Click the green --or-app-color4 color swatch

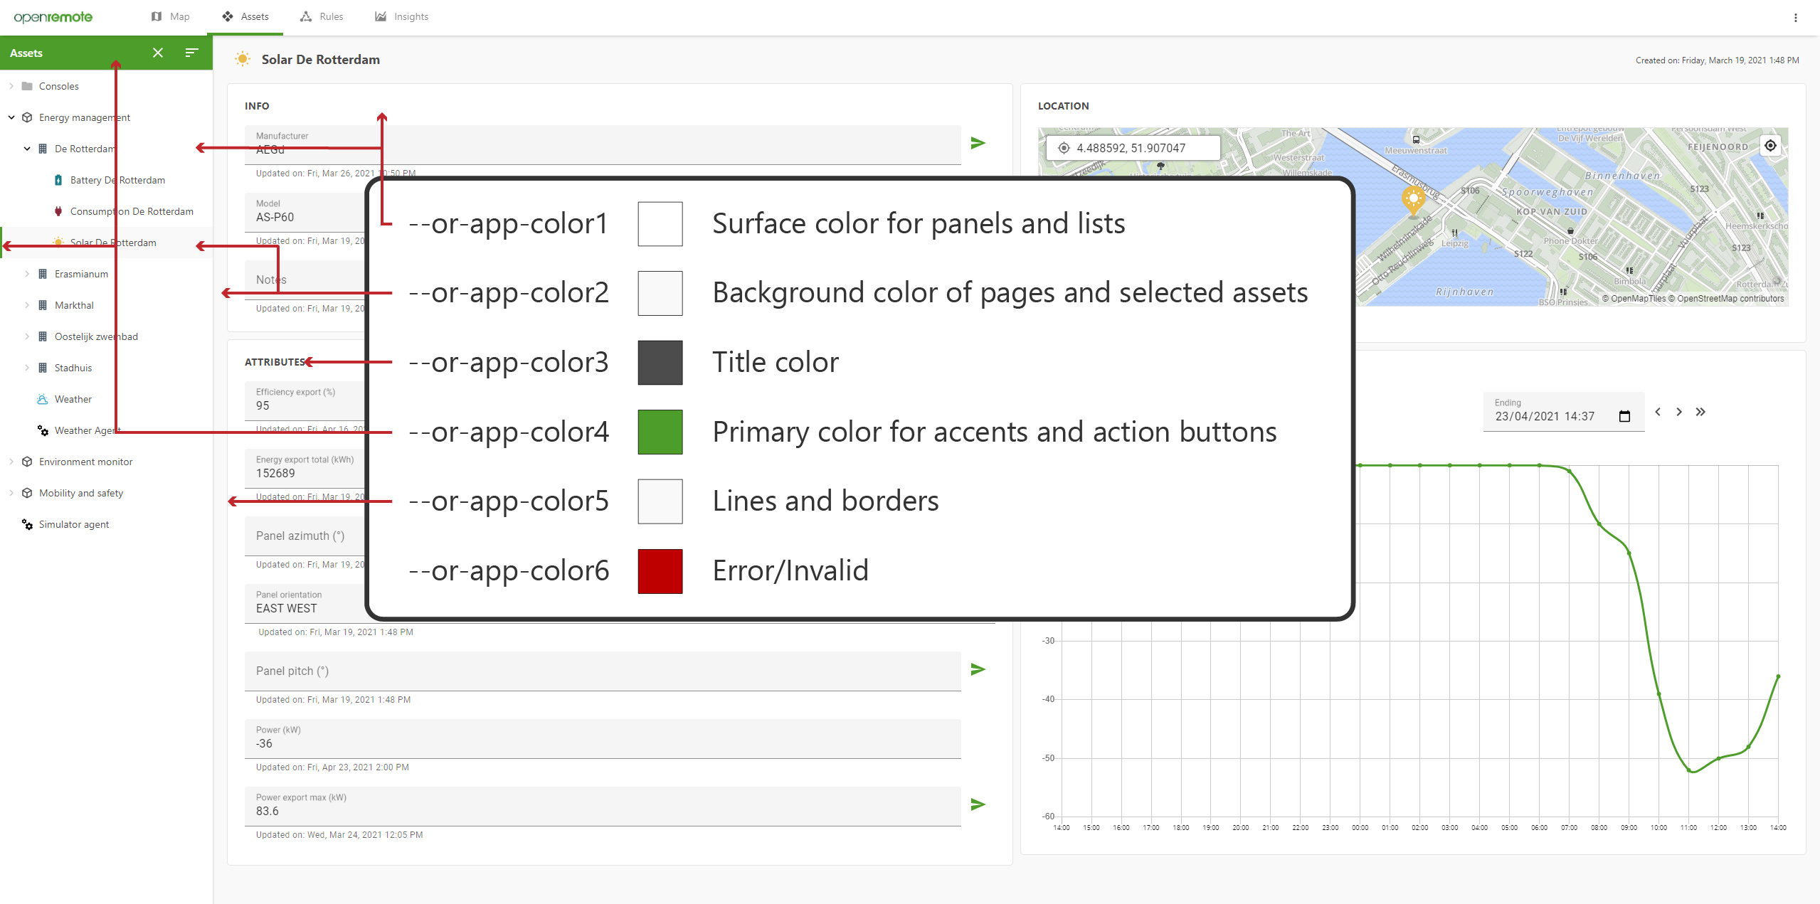[659, 432]
